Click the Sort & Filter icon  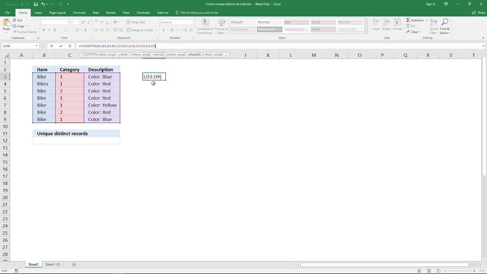click(x=434, y=22)
